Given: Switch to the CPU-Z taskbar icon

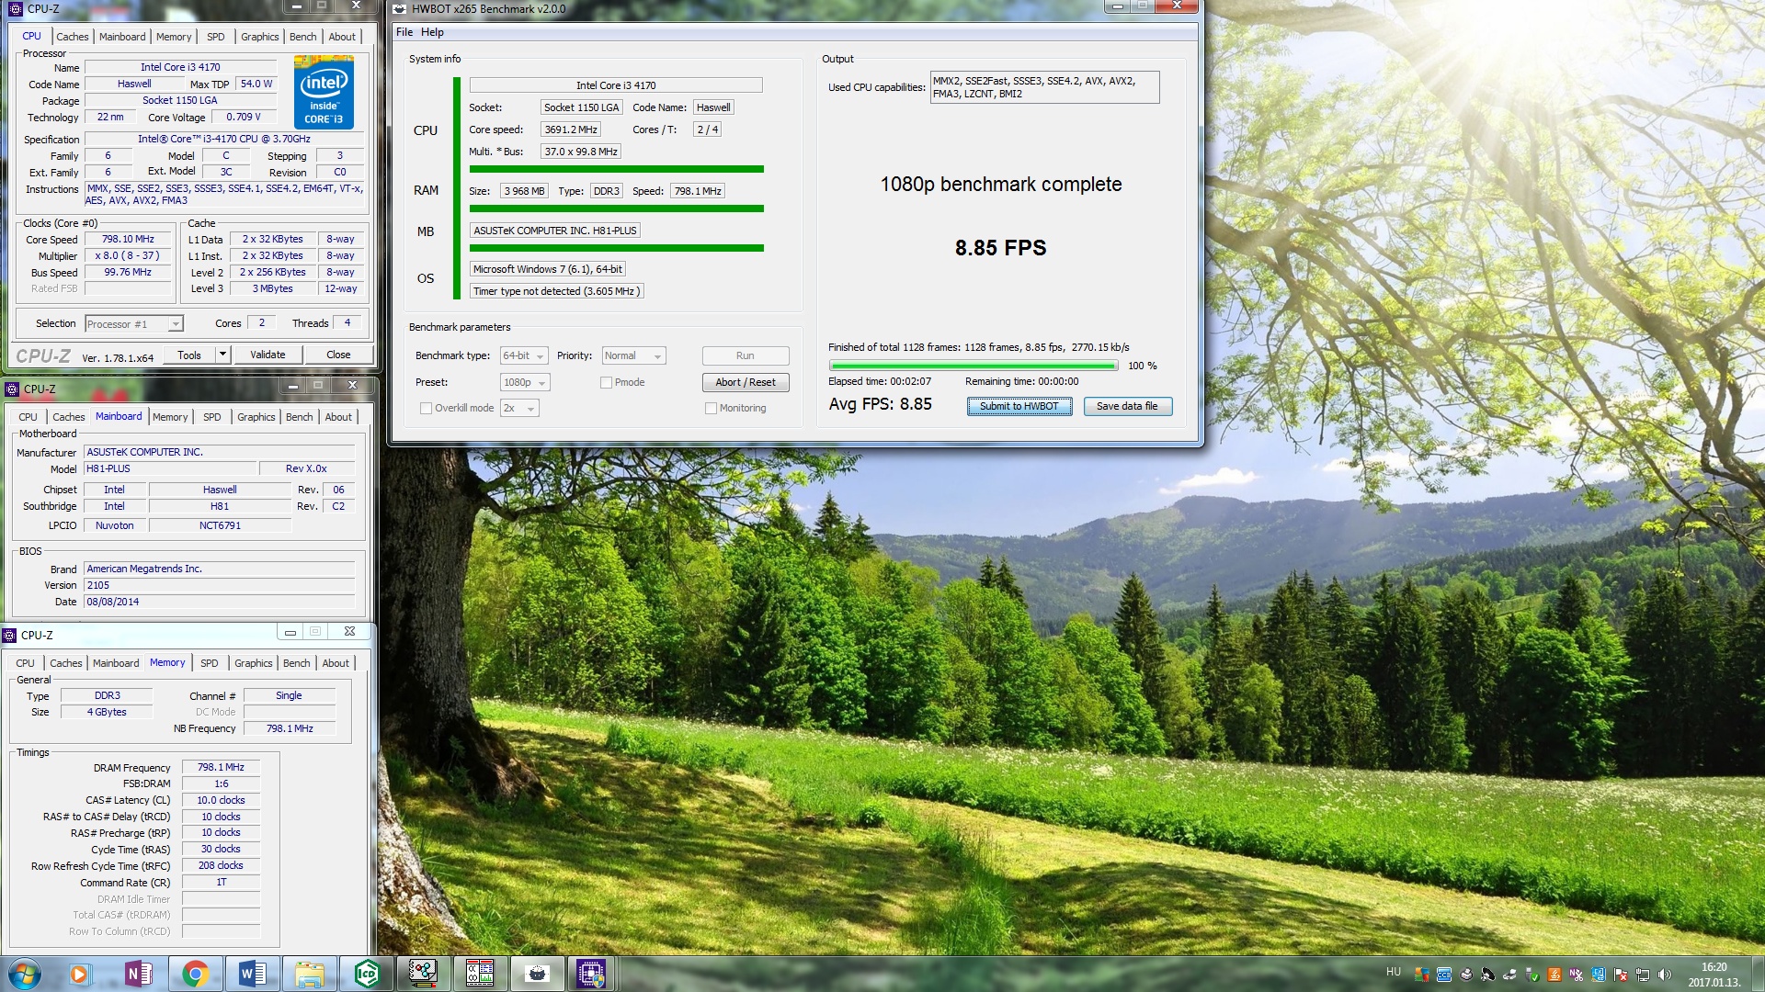Looking at the screenshot, I should click(591, 974).
